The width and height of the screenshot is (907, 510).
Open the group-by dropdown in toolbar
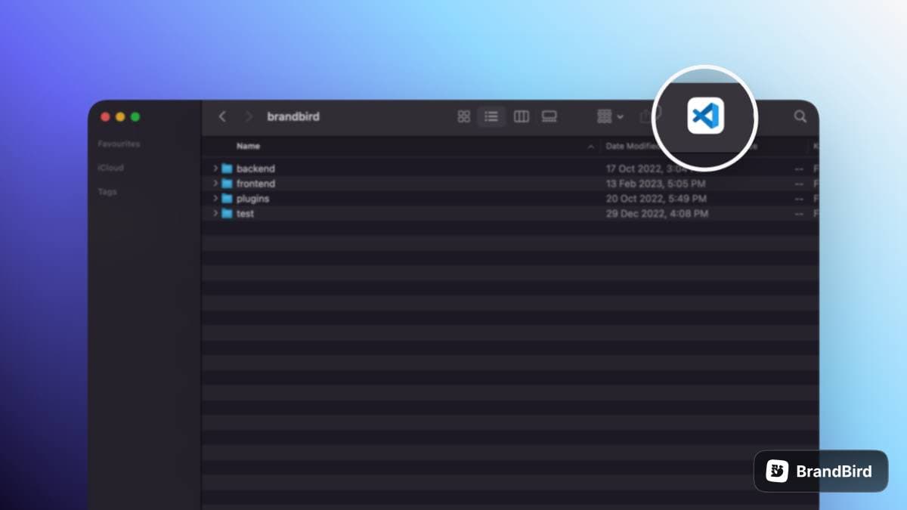[610, 116]
